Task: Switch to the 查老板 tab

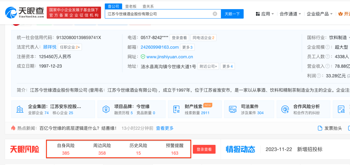Action: 131,6
